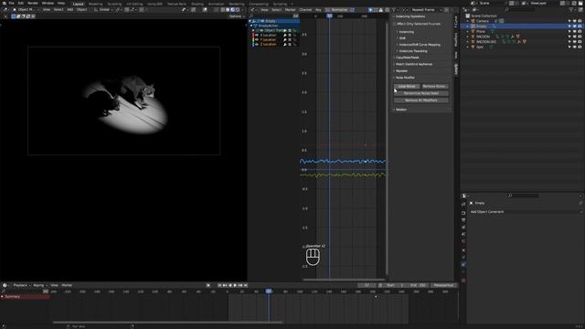This screenshot has width=585, height=329.
Task: Select the Spot light in outliner
Action: [x=480, y=48]
